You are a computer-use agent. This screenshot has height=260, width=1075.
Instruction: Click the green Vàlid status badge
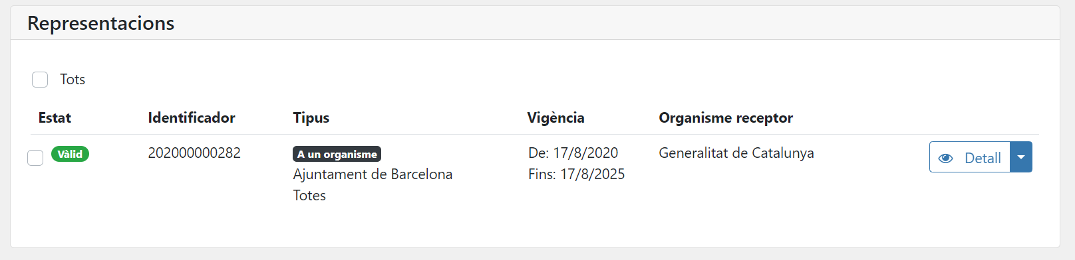click(70, 154)
